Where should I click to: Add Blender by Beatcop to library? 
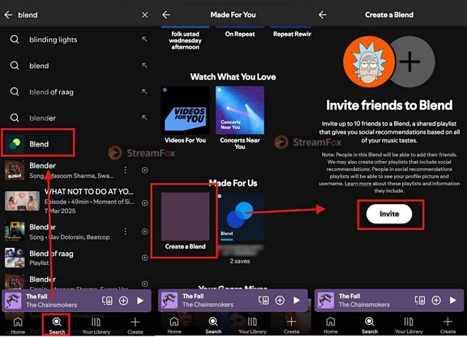click(x=145, y=231)
